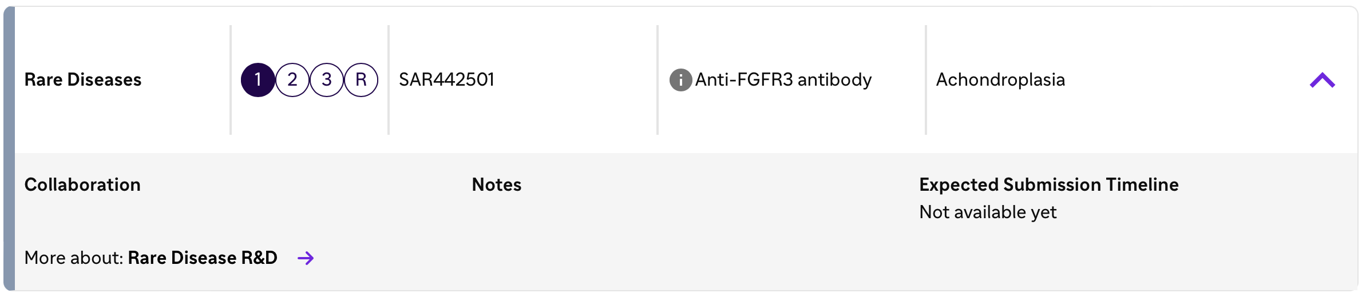Select the Achondroplasia indication text

coord(1000,80)
